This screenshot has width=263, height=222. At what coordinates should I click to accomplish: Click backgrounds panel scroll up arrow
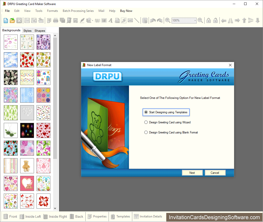(x=55, y=36)
